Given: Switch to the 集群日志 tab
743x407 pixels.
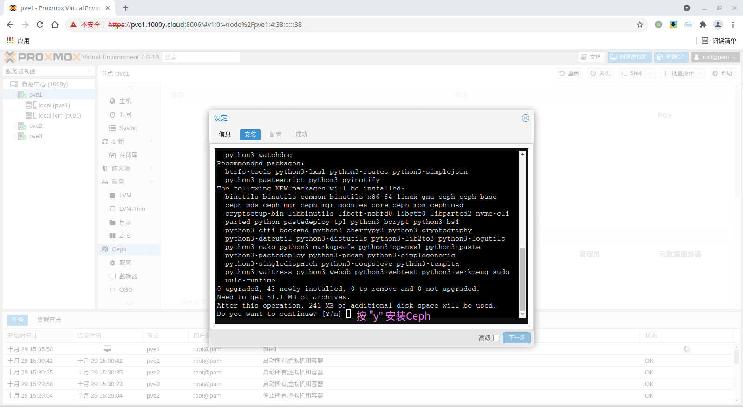Looking at the screenshot, I should tap(49, 320).
